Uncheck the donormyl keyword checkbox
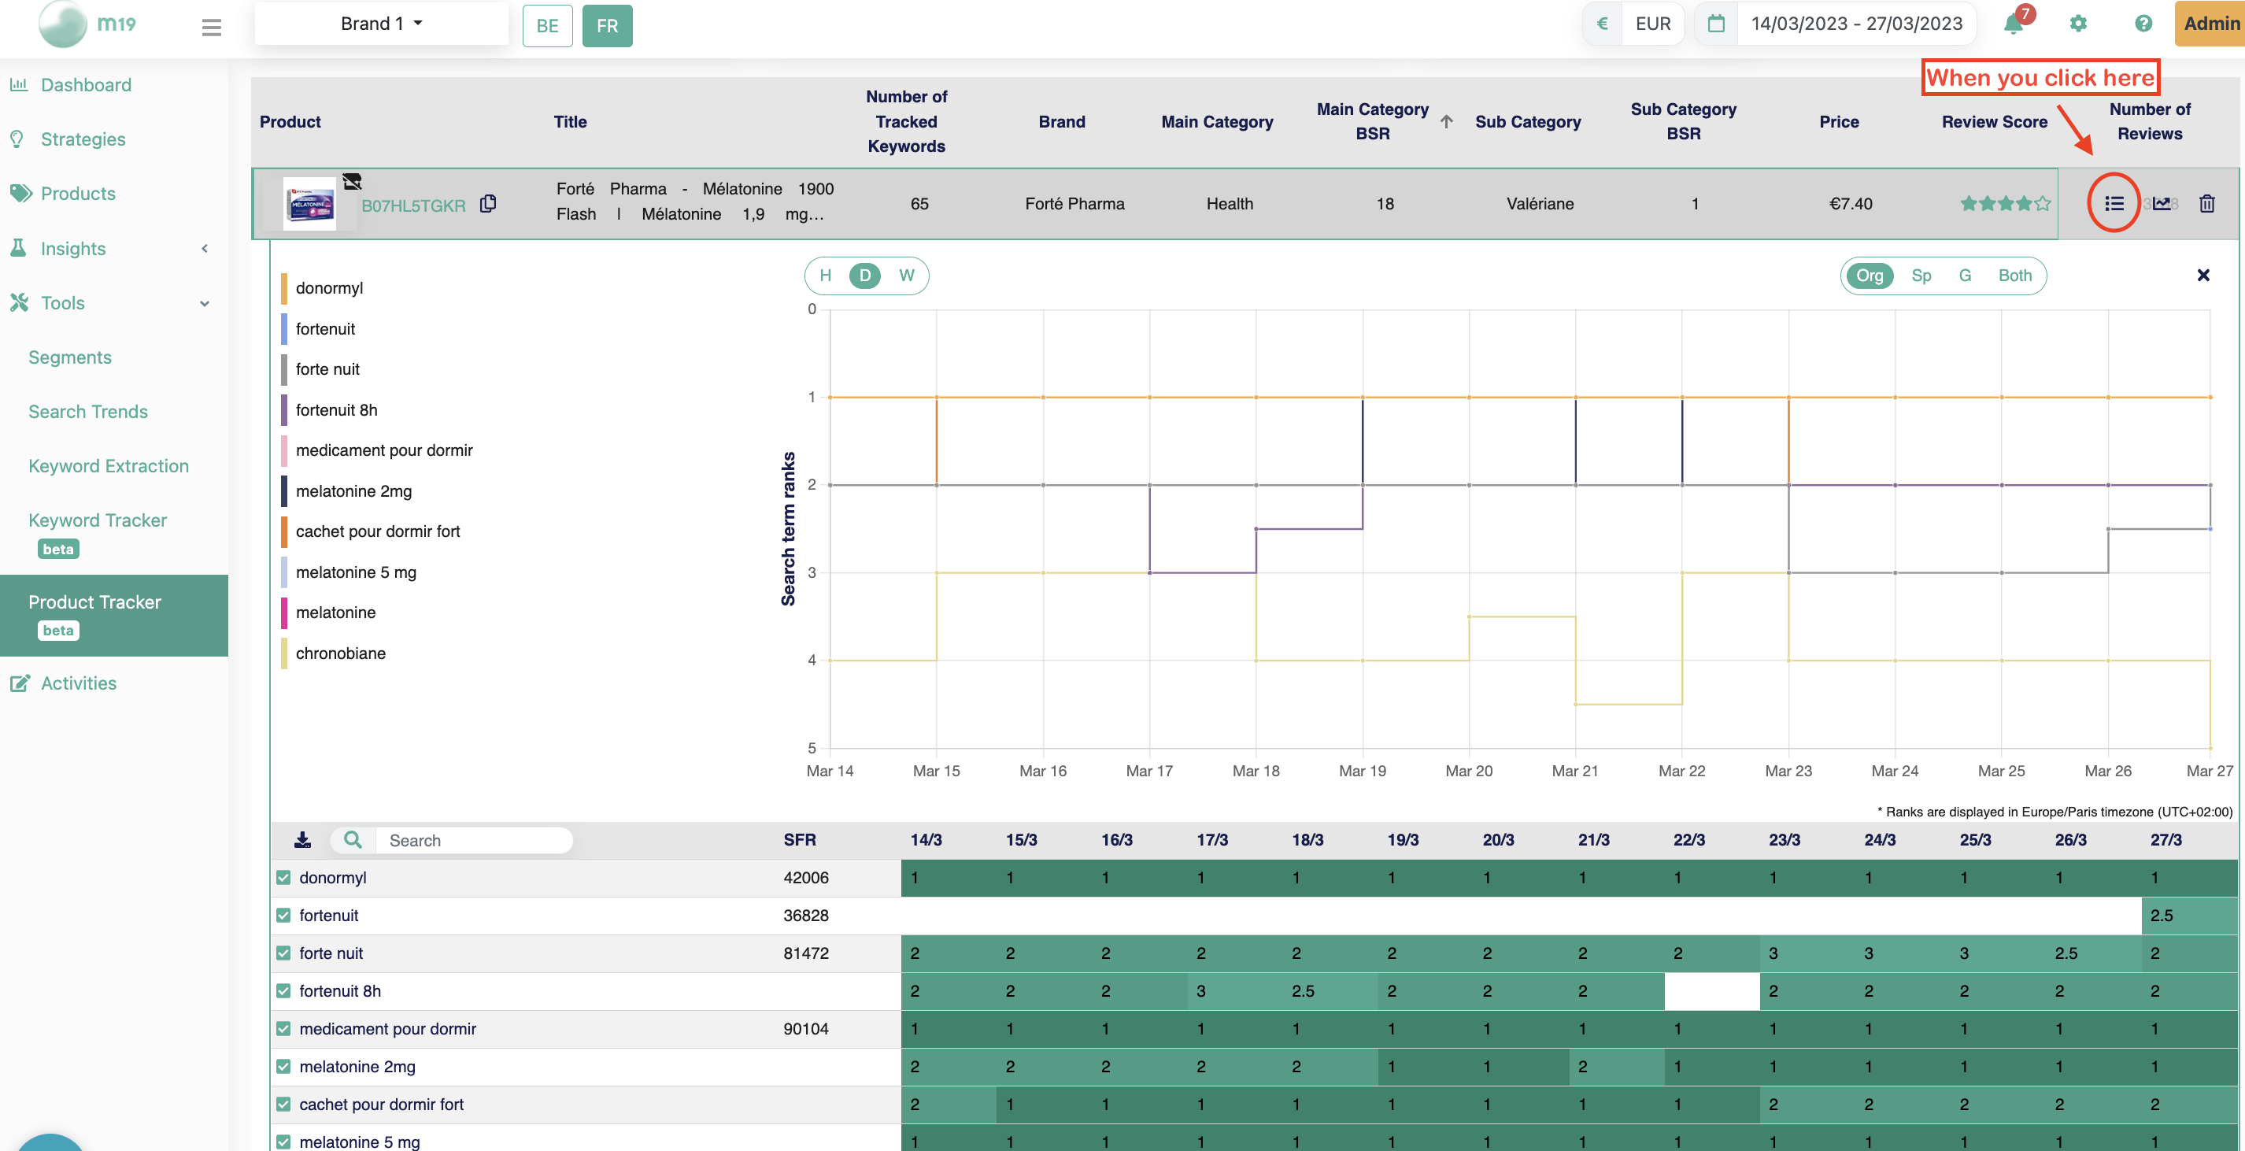Screen dimensions: 2245x1151 (283, 877)
